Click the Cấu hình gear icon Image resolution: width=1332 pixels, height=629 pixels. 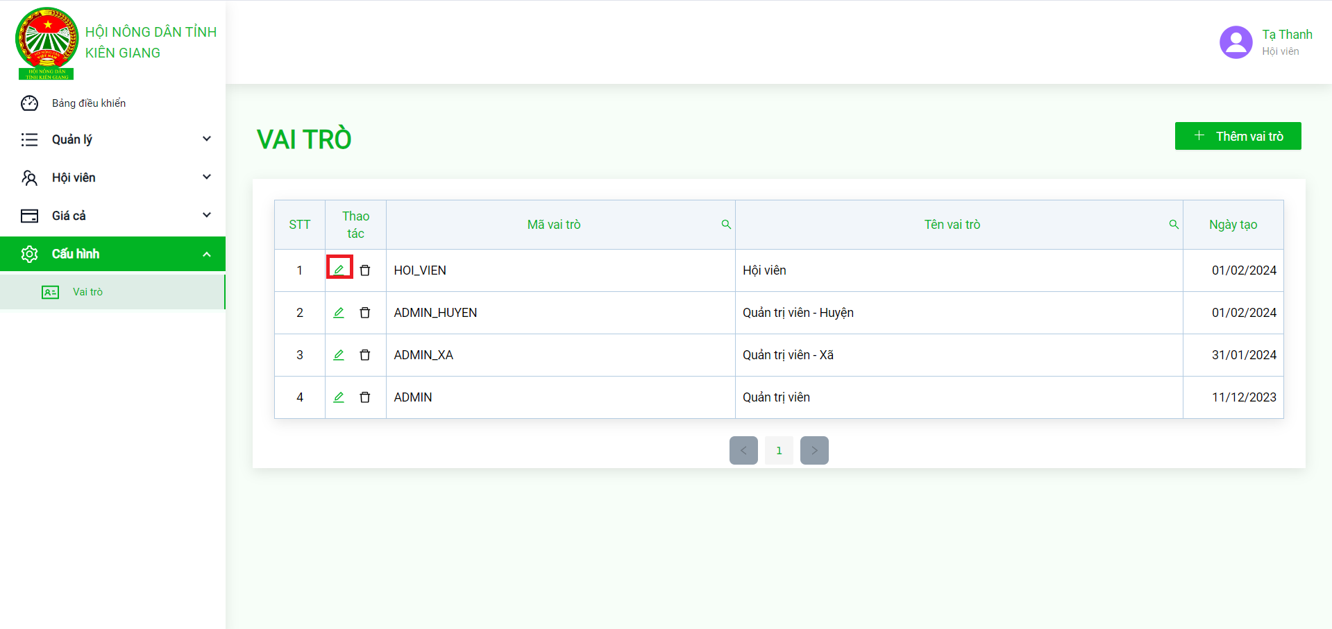[29, 254]
